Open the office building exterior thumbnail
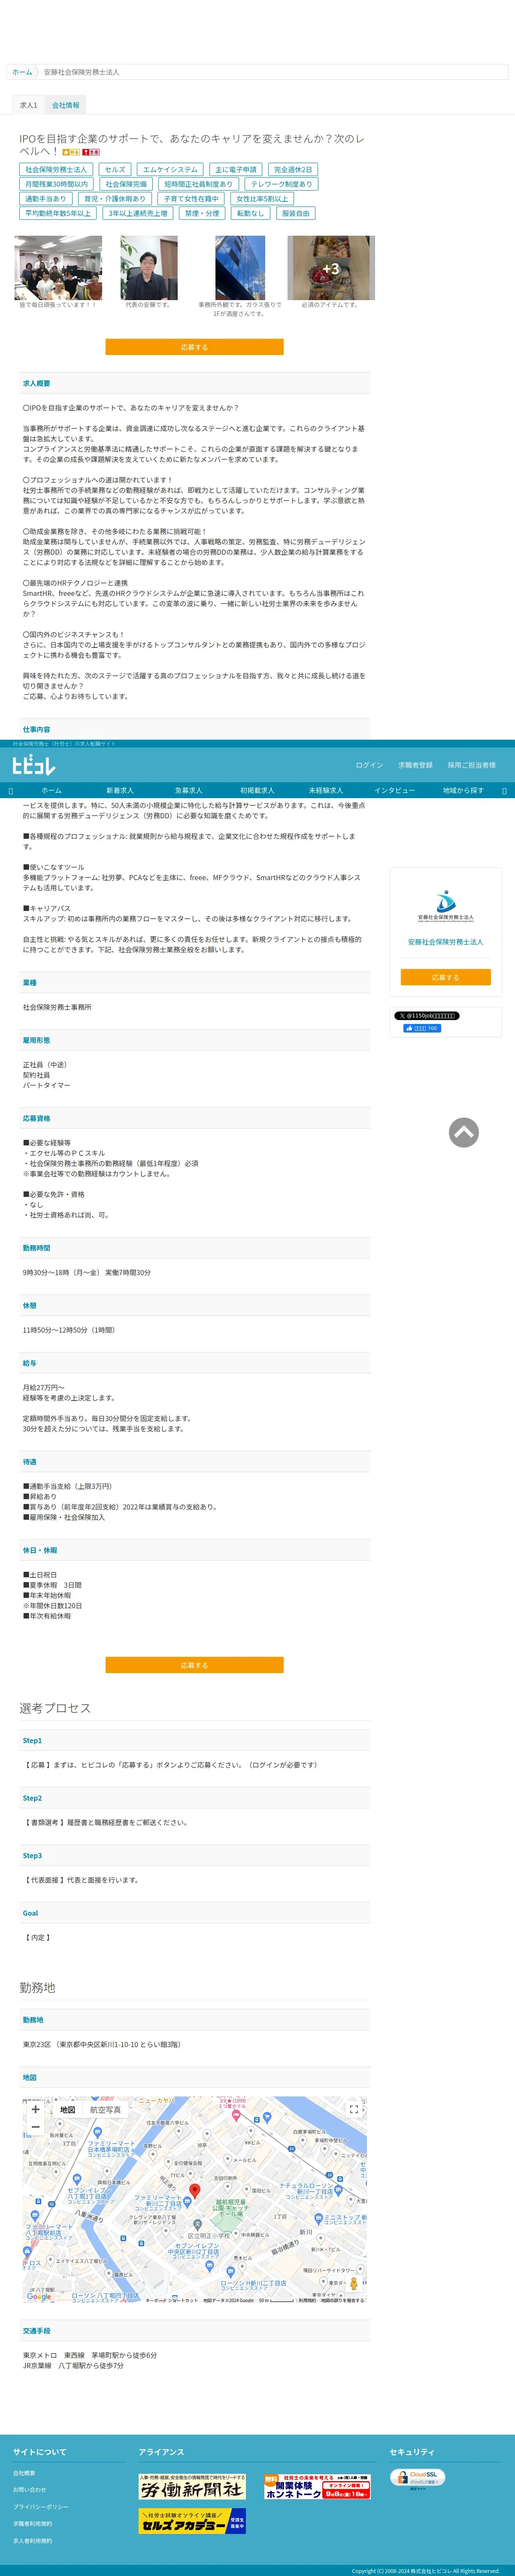 [240, 268]
